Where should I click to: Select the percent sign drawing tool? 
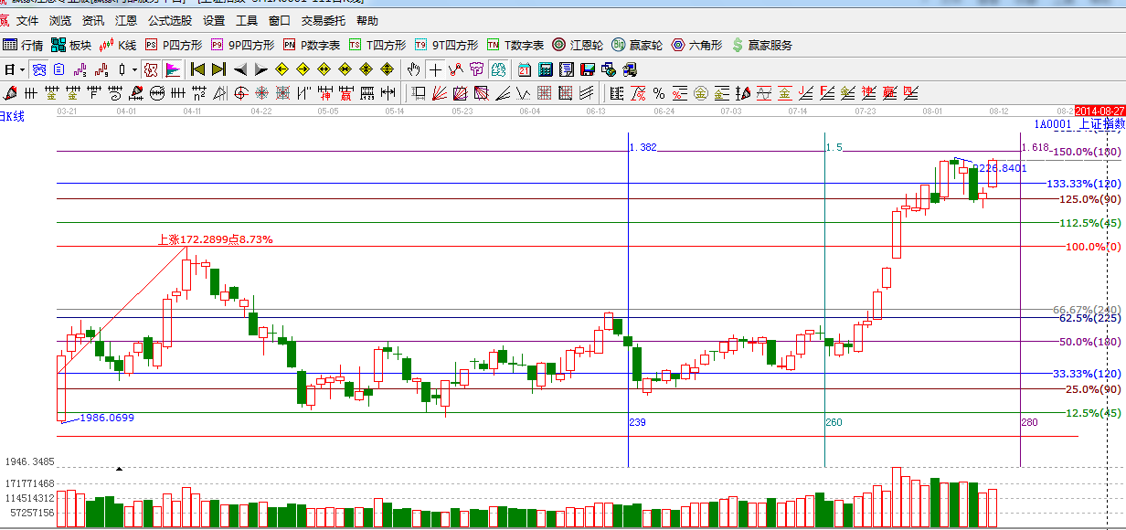(658, 92)
